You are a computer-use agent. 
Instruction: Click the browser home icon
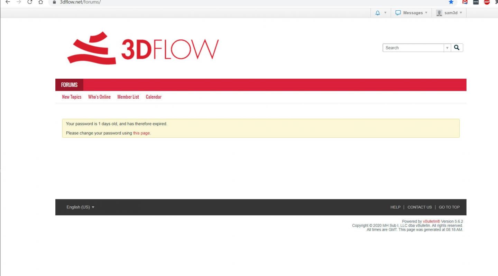40,2
